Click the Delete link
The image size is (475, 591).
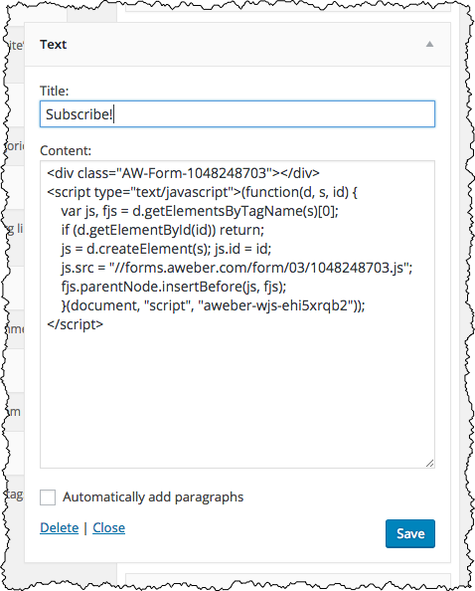click(59, 527)
